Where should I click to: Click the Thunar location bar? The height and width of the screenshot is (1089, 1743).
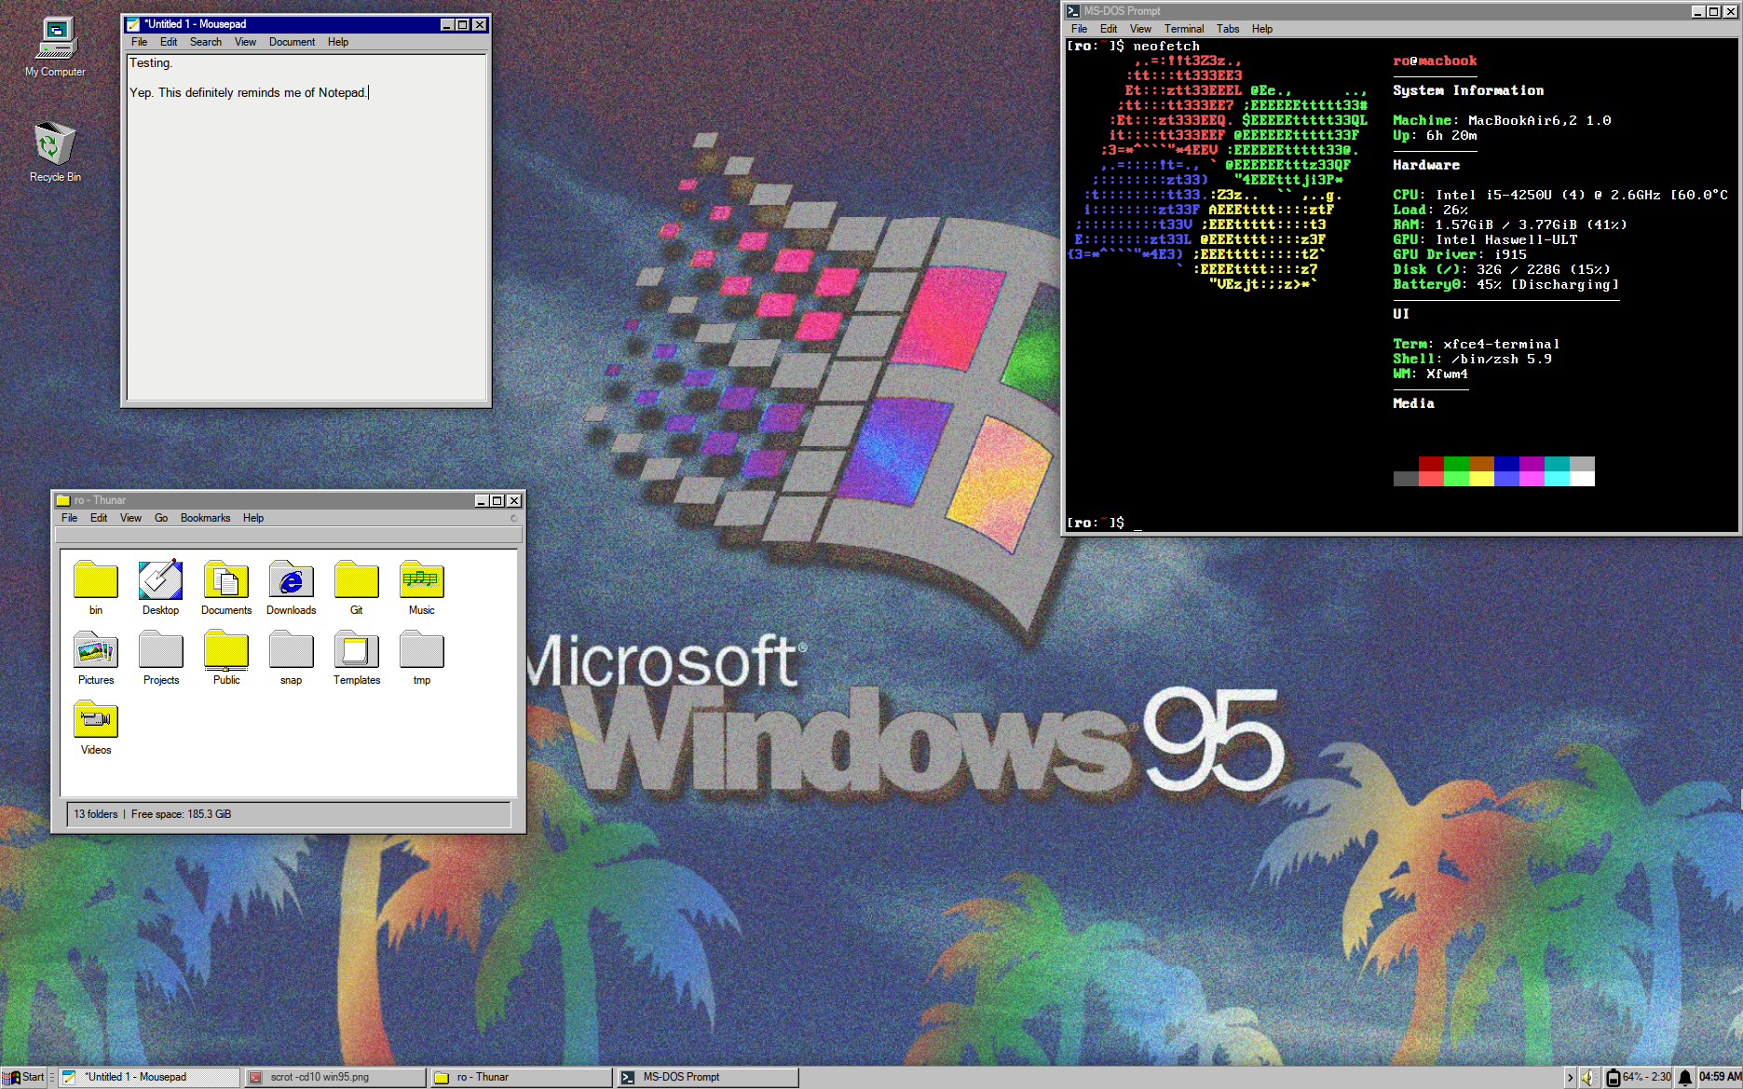pyautogui.click(x=288, y=535)
